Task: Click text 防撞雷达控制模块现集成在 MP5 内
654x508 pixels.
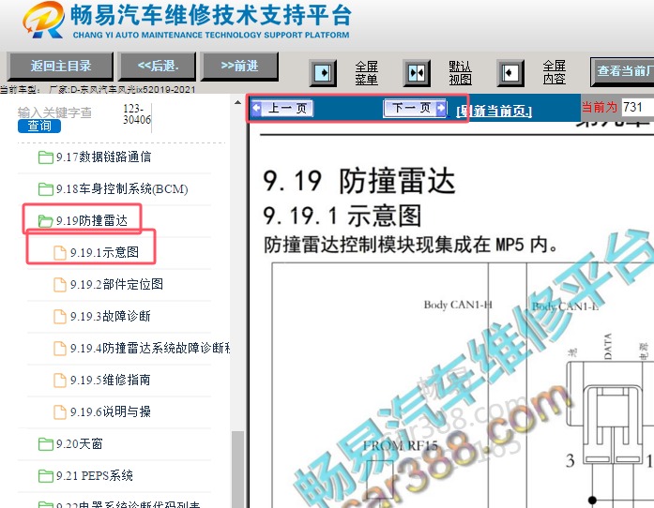Action: (410, 245)
